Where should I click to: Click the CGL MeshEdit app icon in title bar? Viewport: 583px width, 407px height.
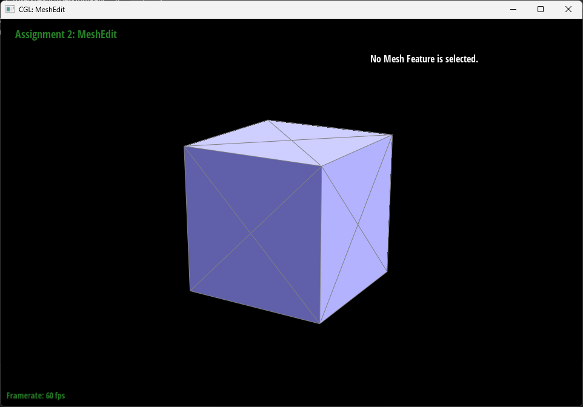tap(10, 9)
